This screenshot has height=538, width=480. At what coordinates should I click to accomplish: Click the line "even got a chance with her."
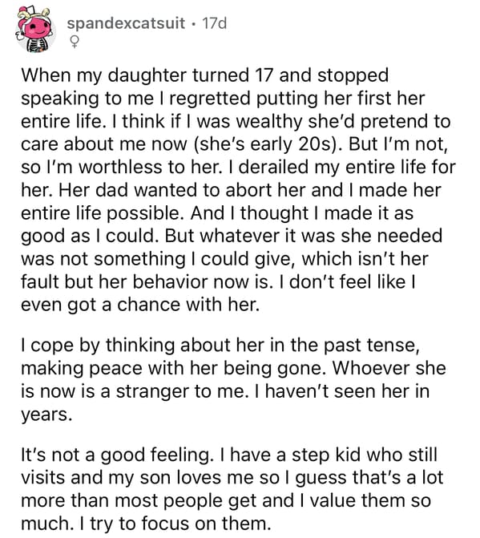click(140, 305)
